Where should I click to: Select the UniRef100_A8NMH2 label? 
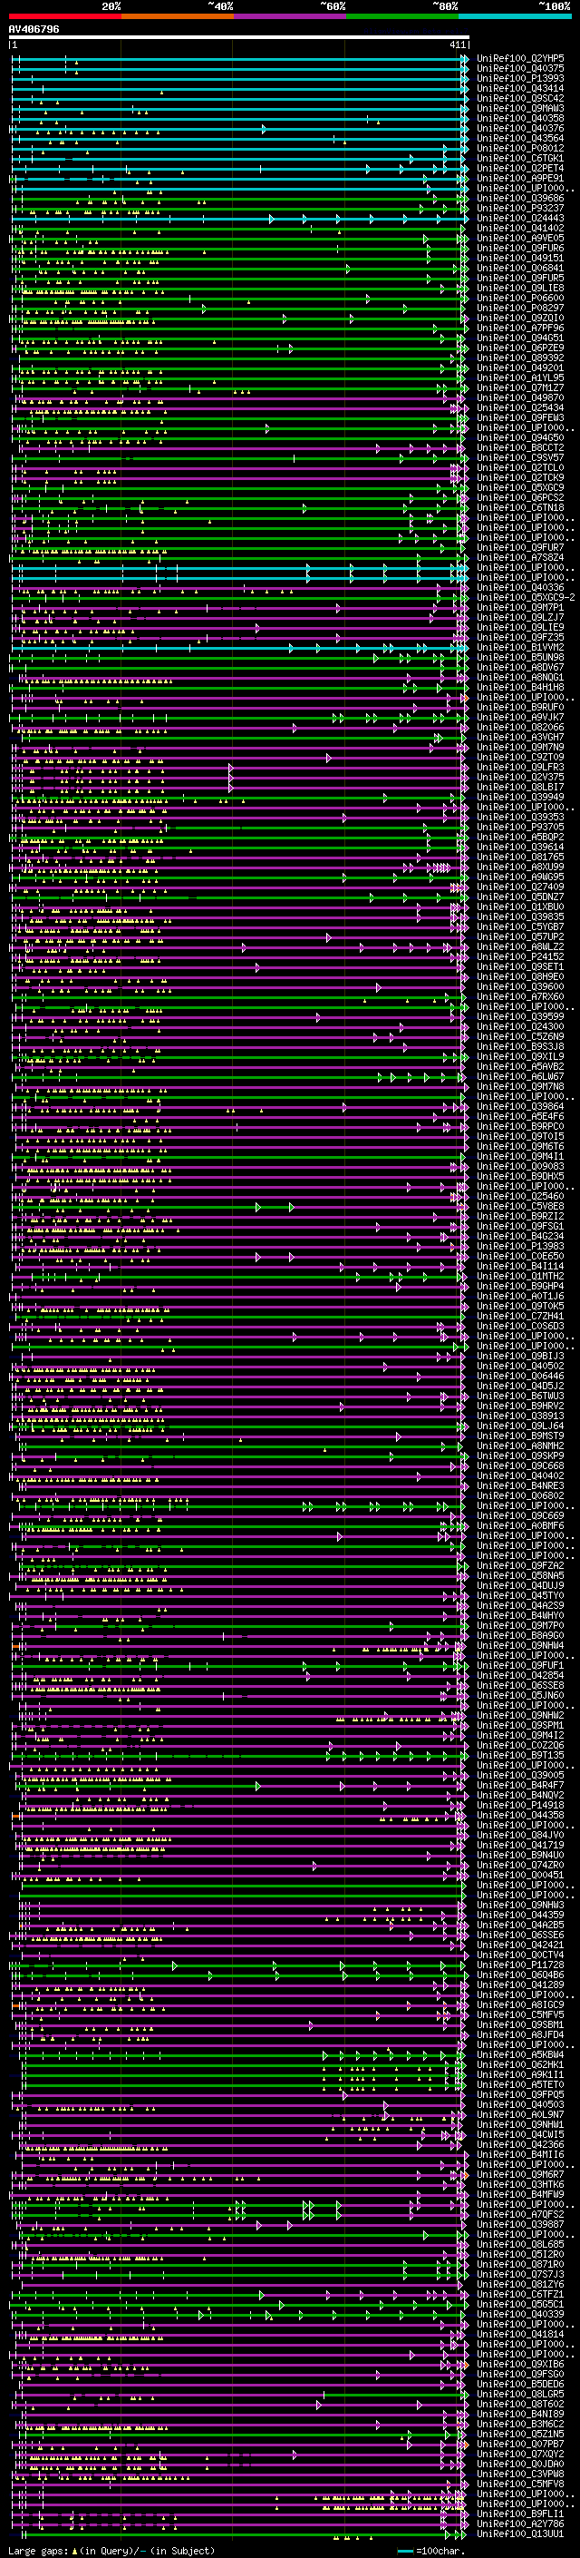pyautogui.click(x=519, y=1446)
